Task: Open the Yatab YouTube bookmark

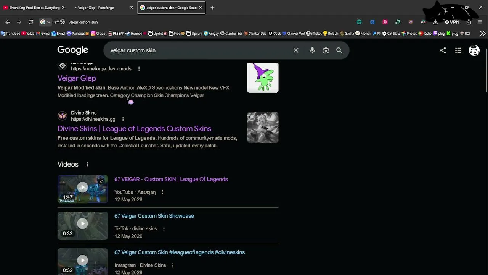Action: (x=28, y=34)
